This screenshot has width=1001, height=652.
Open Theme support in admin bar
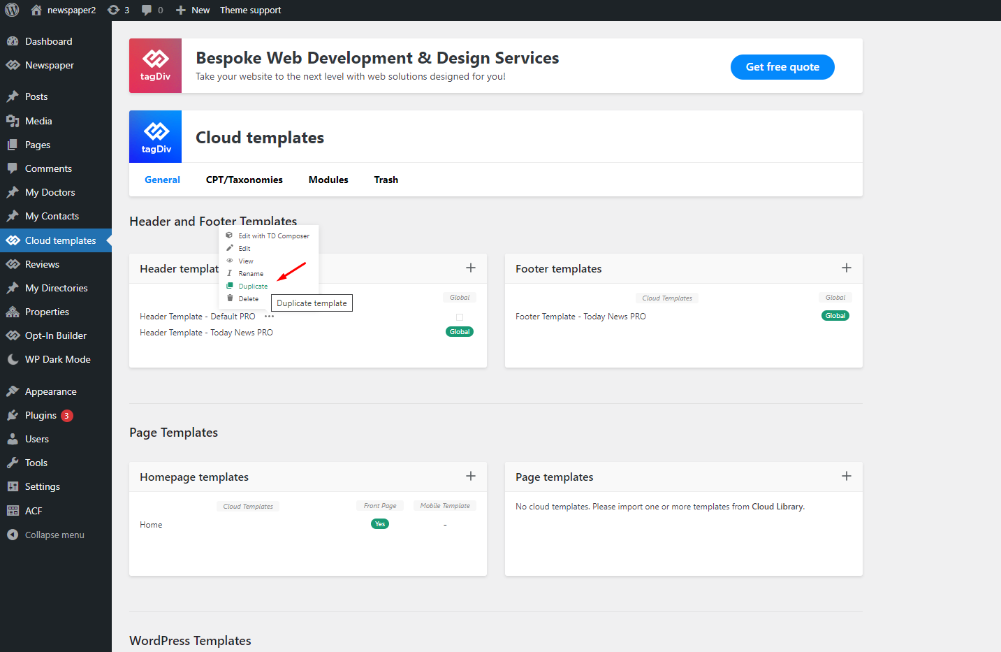pos(251,10)
